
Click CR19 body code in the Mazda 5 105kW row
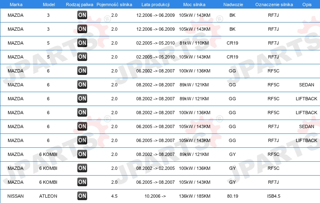[x=232, y=57]
